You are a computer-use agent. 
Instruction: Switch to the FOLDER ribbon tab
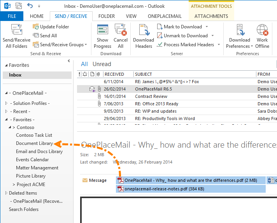[x=106, y=16]
